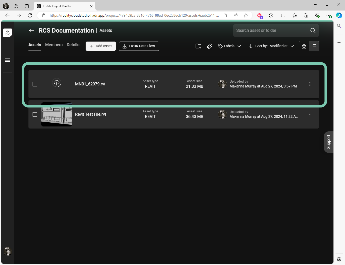
Task: Open more options for MN01_62979.rvt
Action: pyautogui.click(x=310, y=84)
